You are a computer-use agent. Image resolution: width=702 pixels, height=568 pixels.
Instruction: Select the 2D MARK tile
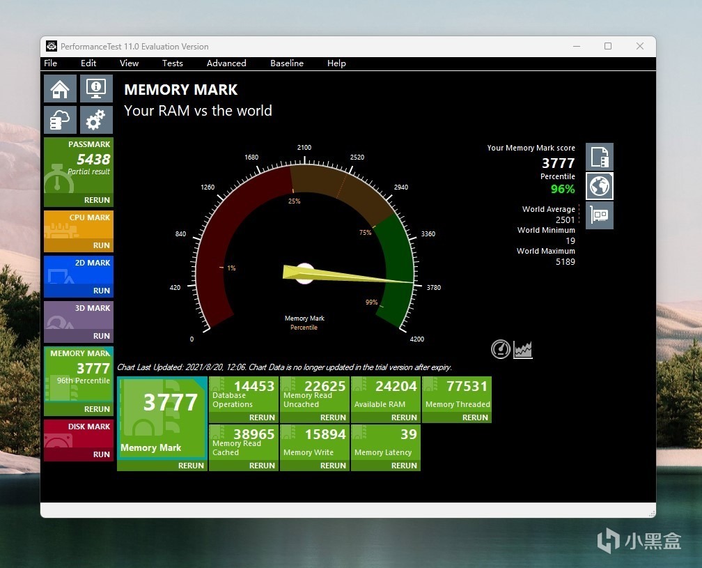point(78,270)
